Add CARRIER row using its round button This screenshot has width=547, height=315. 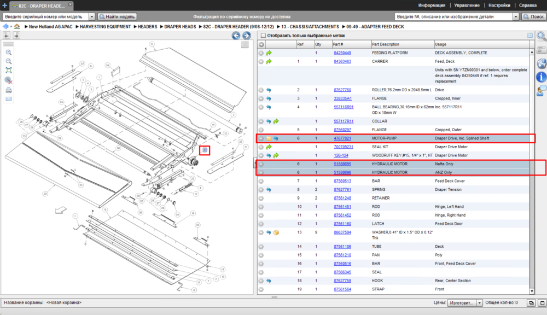[x=261, y=61]
